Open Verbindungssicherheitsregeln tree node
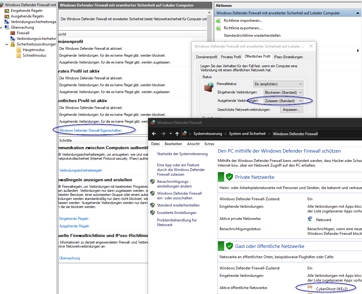 pyautogui.click(x=33, y=22)
